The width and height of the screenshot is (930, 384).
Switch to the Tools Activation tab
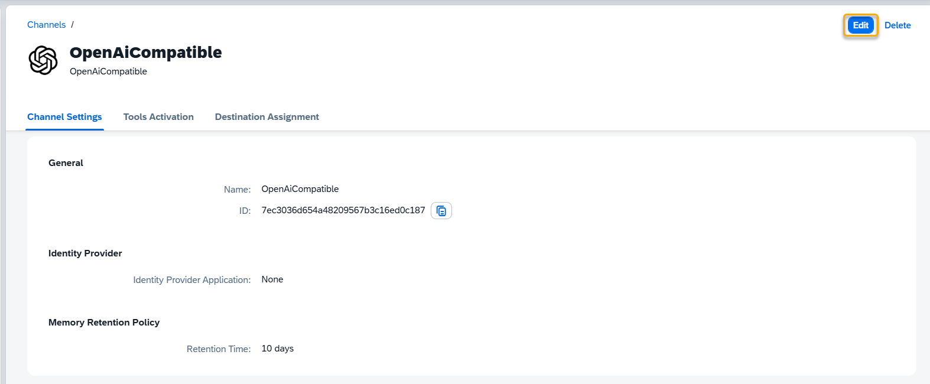[x=158, y=117]
